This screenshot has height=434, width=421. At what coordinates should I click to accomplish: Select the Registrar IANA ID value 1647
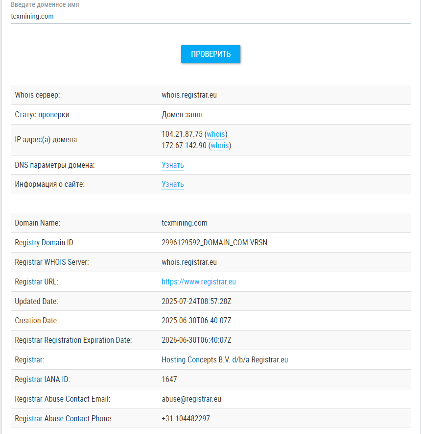click(169, 380)
